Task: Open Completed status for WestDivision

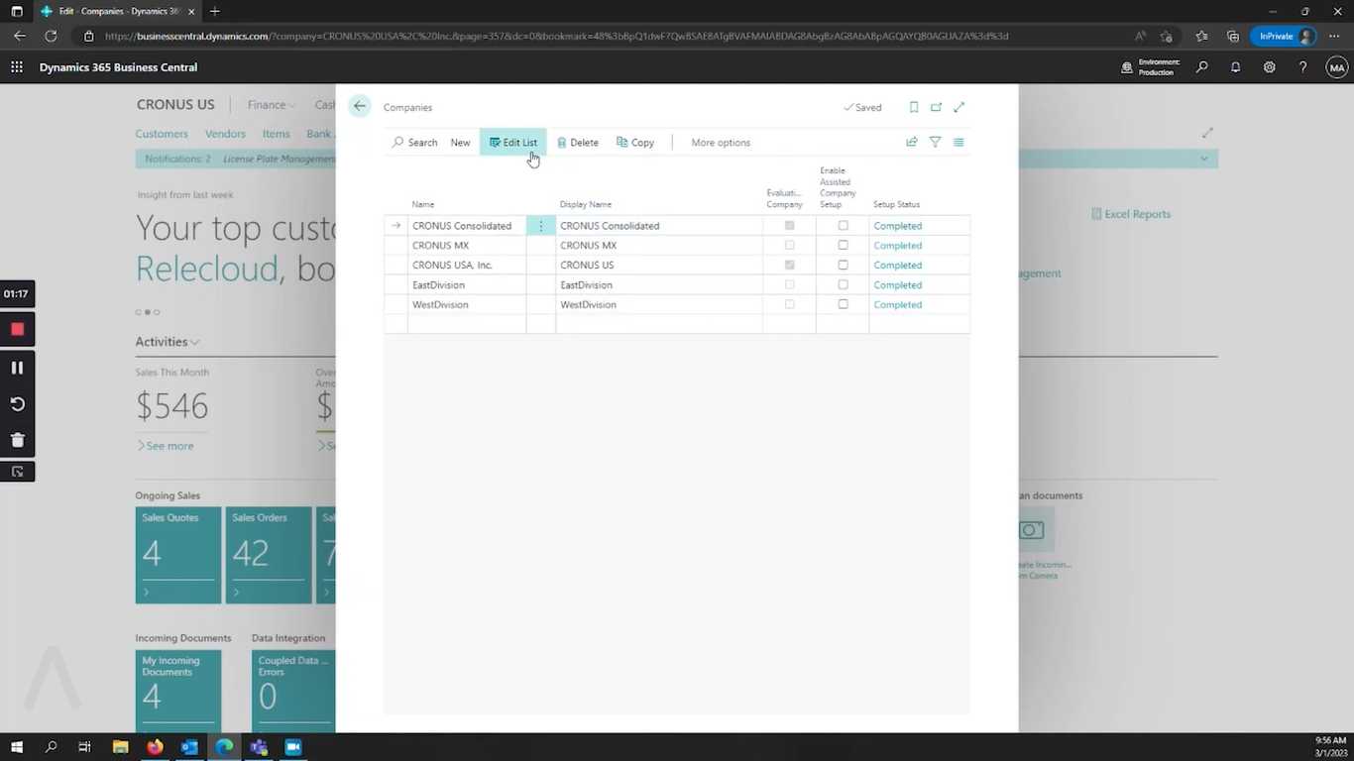Action: pyautogui.click(x=898, y=305)
